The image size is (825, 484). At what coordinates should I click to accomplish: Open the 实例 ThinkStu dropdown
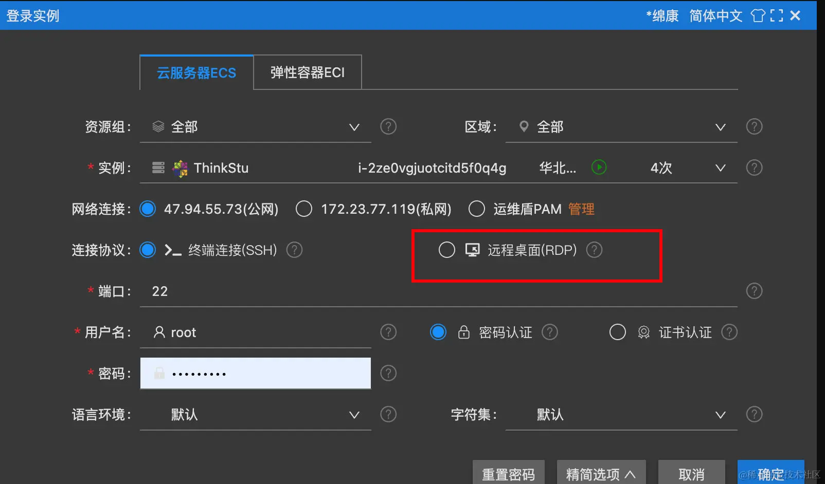439,168
